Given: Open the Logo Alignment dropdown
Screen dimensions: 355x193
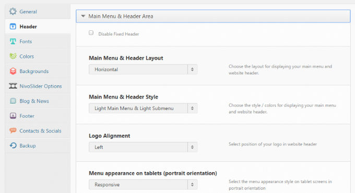Looking at the screenshot, I should coord(143,147).
